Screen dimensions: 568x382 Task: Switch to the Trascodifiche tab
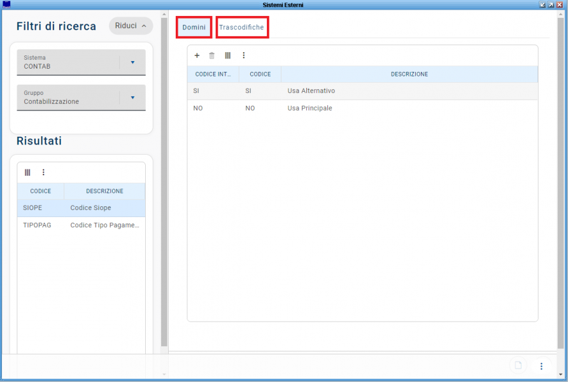click(241, 27)
